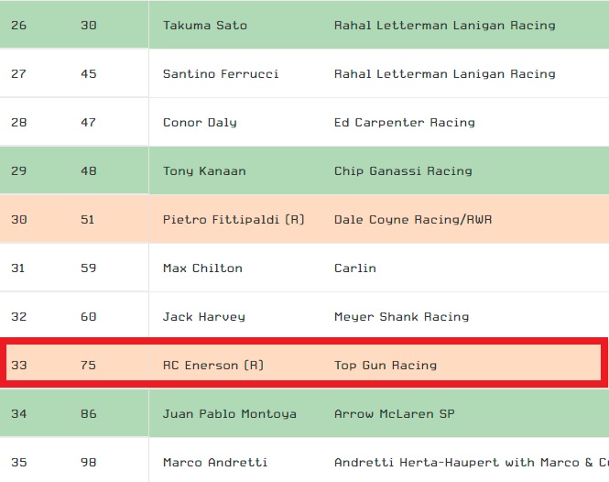
Task: Click driver name Takuma Sato
Action: (x=205, y=25)
